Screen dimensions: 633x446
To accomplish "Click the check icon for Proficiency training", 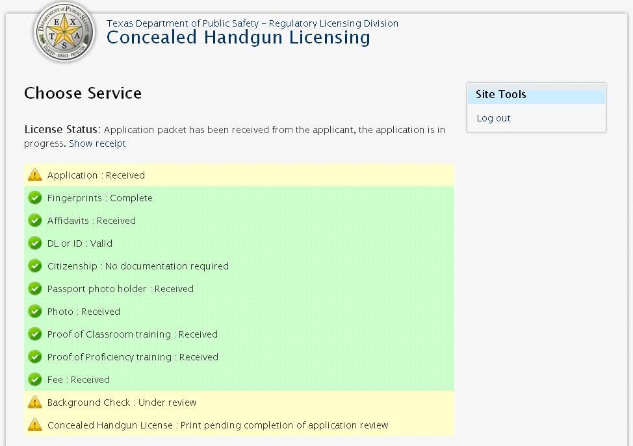I will coord(35,357).
